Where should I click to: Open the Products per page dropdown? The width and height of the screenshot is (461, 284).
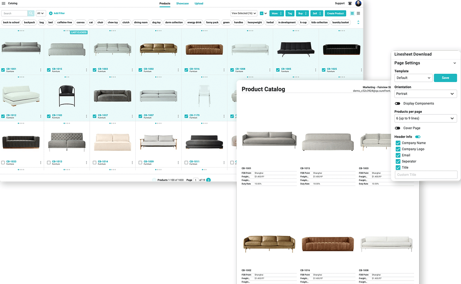click(425, 118)
